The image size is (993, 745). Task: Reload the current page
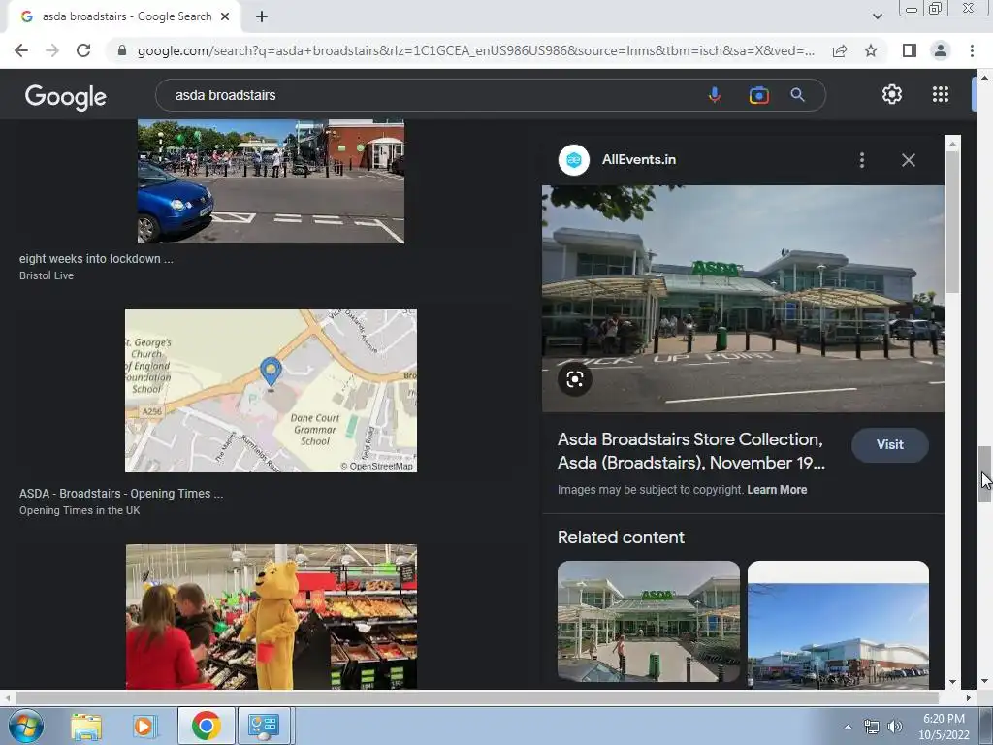[x=83, y=50]
